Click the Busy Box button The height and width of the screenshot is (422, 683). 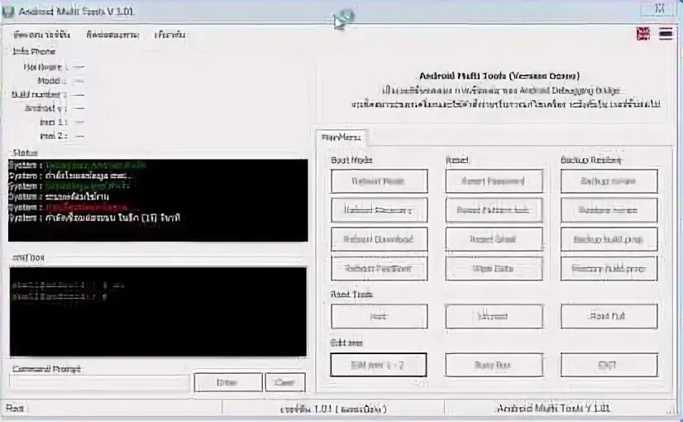pyautogui.click(x=494, y=365)
